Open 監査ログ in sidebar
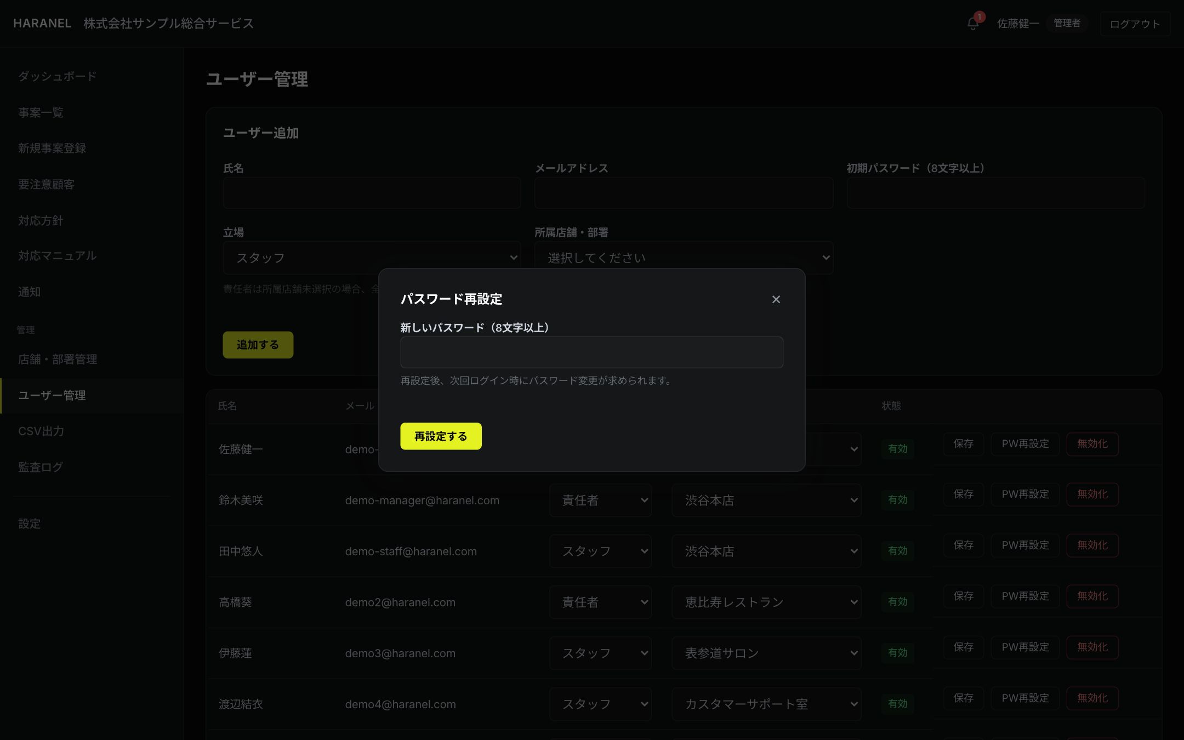 tap(41, 467)
